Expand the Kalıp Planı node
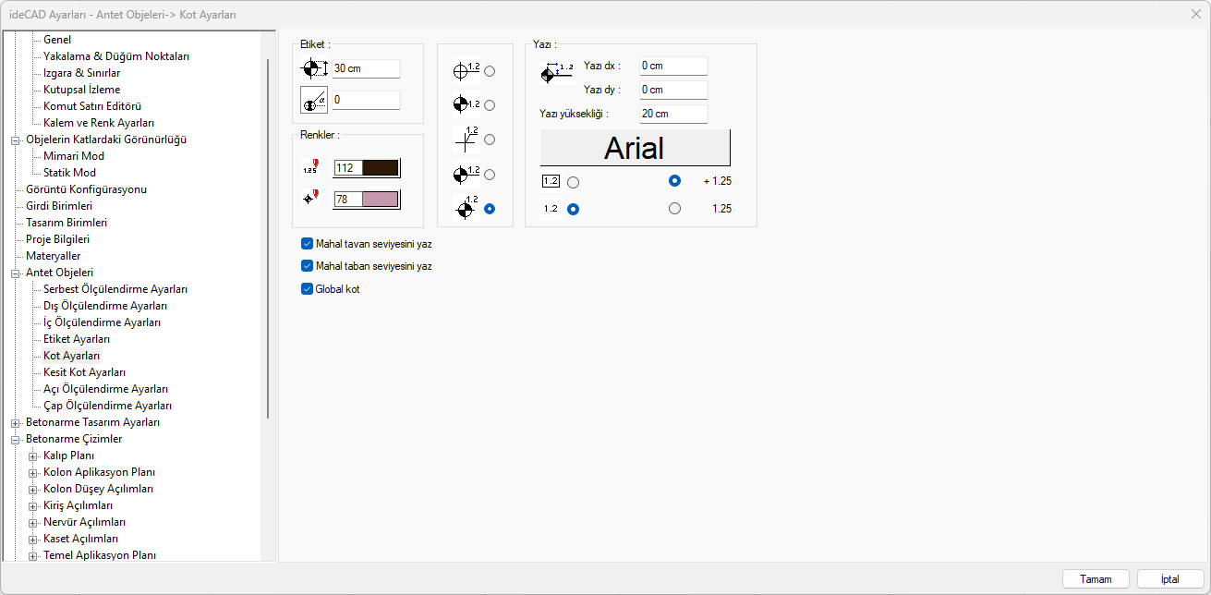 (32, 456)
